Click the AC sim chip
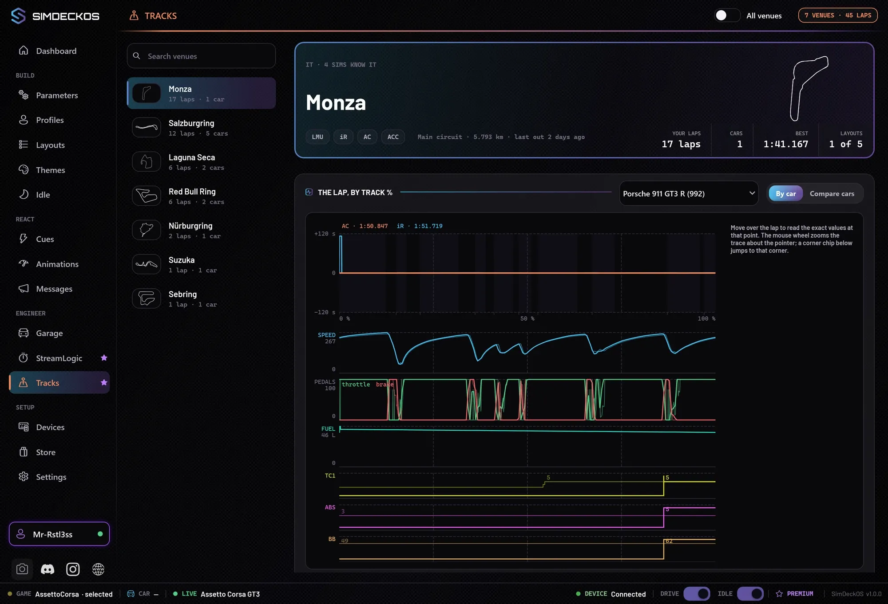 pos(367,137)
